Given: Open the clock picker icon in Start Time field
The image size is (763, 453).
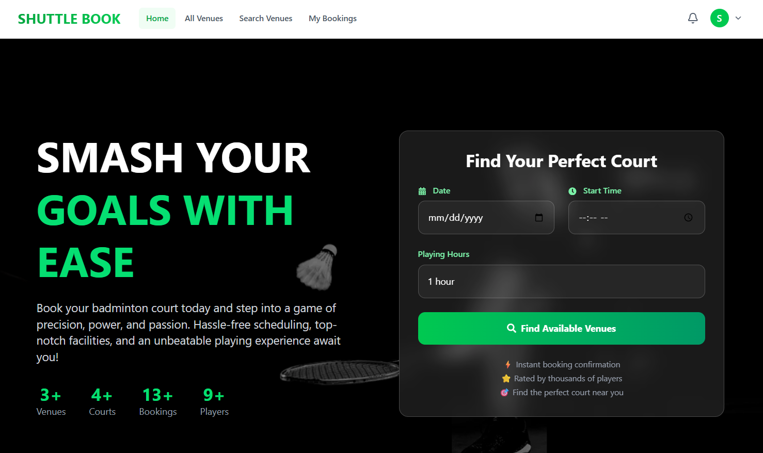Looking at the screenshot, I should (x=688, y=218).
